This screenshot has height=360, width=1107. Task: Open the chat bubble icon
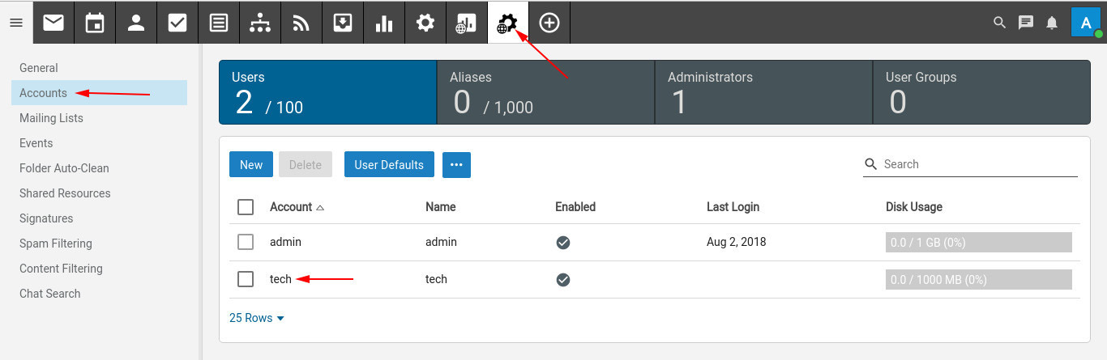click(x=1026, y=23)
